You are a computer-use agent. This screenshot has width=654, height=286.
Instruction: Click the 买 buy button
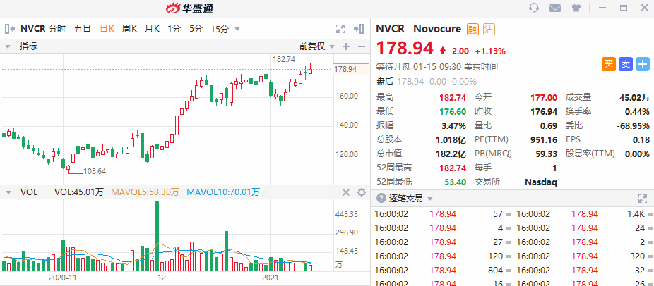pos(609,64)
